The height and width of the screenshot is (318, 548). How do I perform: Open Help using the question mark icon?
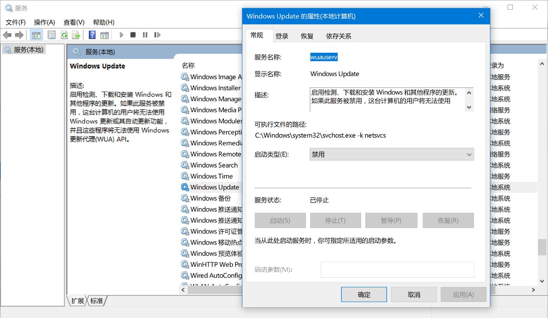pos(92,35)
